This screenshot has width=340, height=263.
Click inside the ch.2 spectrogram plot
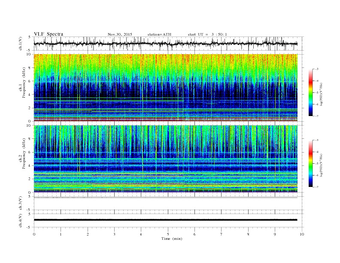[x=166, y=159]
